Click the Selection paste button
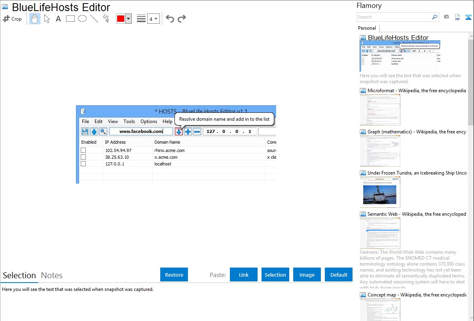 pyautogui.click(x=275, y=275)
